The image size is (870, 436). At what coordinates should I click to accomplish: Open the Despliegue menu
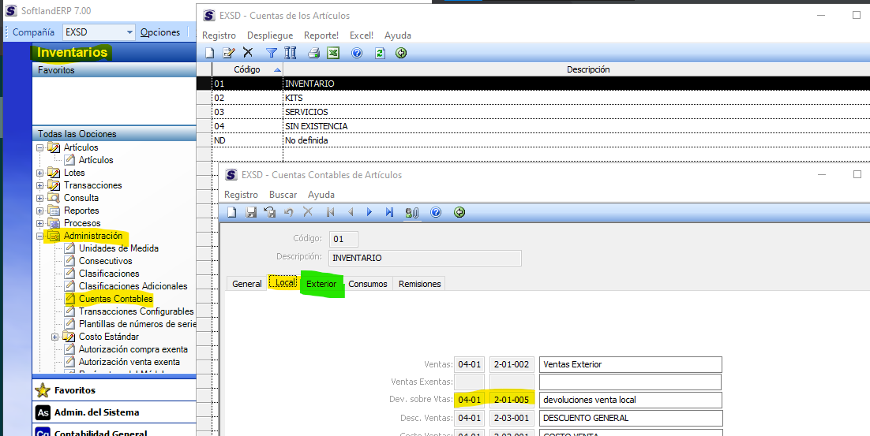270,35
